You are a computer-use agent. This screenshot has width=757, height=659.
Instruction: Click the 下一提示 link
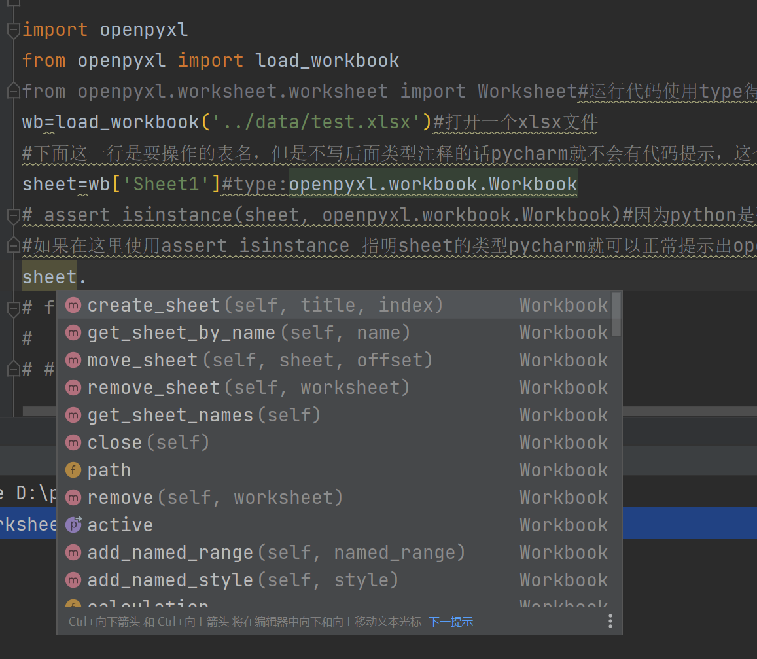451,622
